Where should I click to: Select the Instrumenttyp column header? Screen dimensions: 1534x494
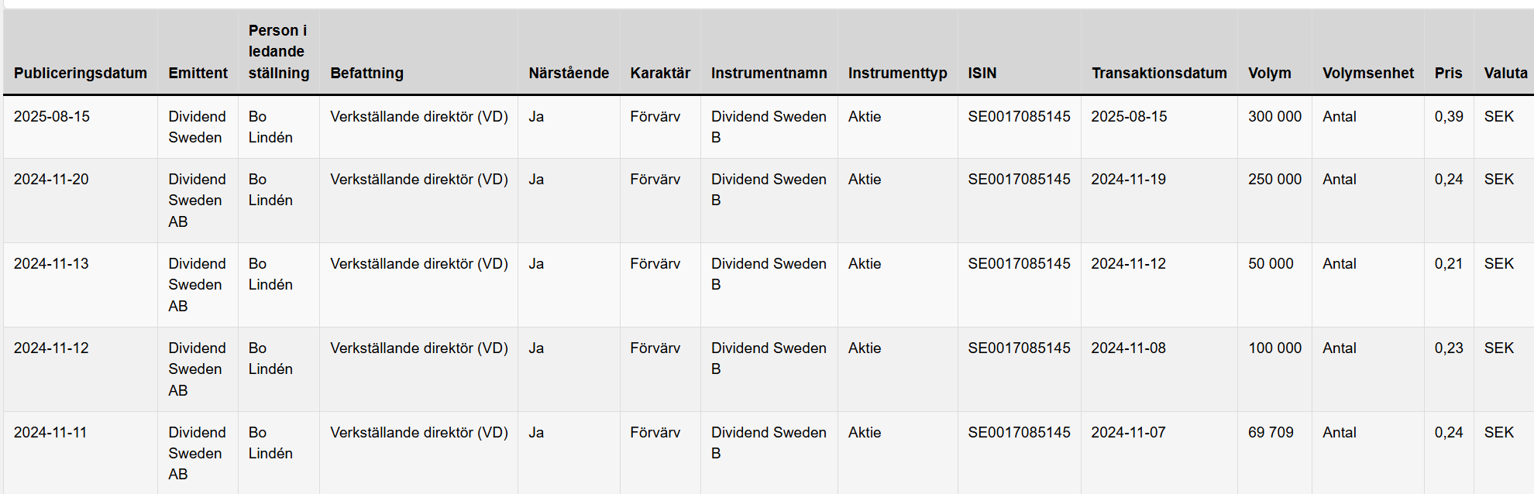coord(897,73)
